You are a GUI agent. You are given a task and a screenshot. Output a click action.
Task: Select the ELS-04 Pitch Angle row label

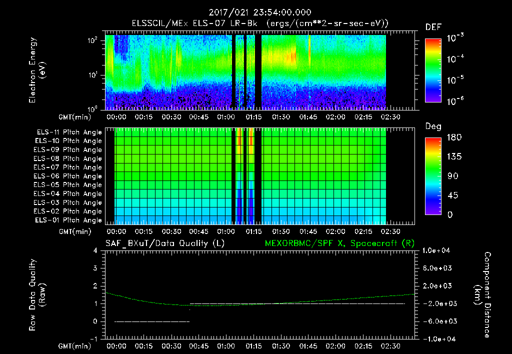click(68, 194)
